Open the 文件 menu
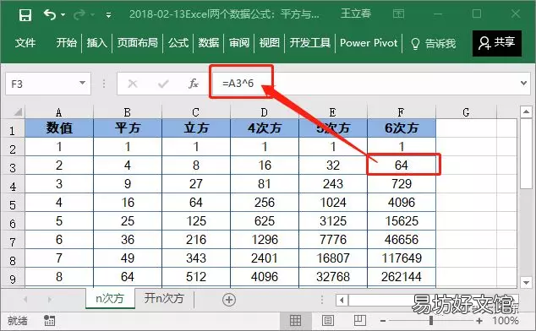536x331 pixels. [x=25, y=43]
